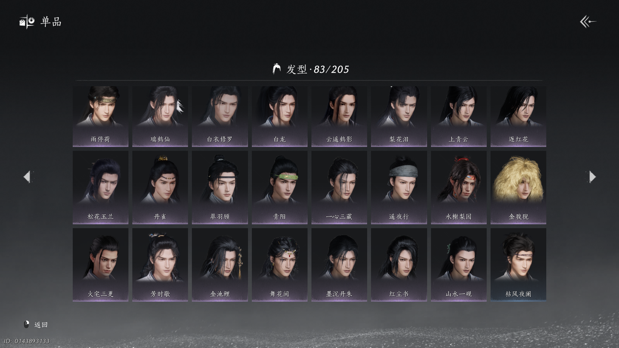Select the 松花玉兰 hairstyle
The width and height of the screenshot is (619, 348).
pos(101,187)
